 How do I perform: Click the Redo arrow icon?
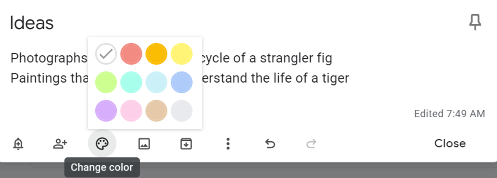[311, 144]
